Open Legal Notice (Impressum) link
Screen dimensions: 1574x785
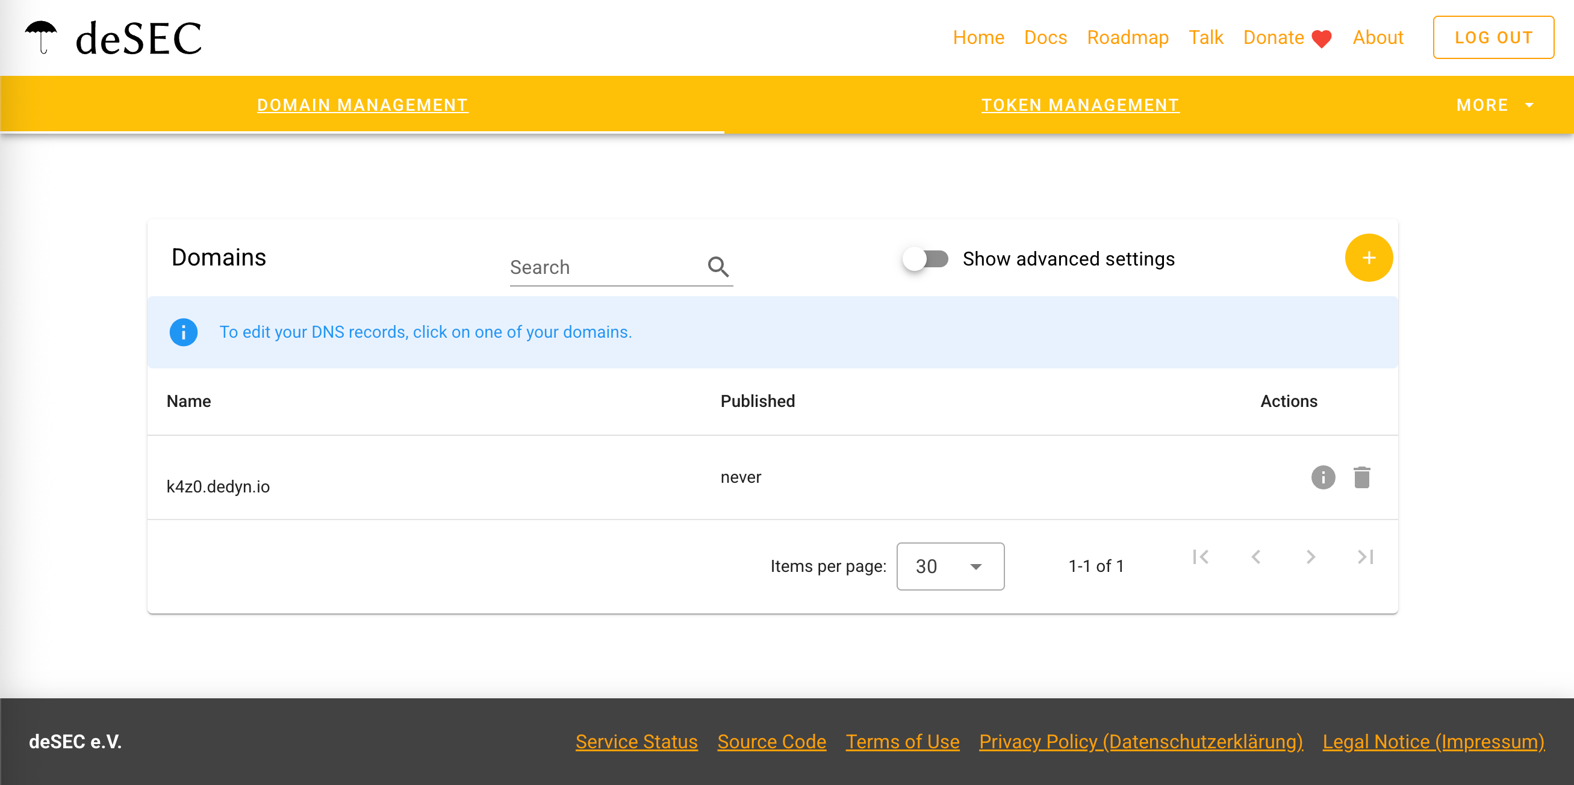[1433, 742]
